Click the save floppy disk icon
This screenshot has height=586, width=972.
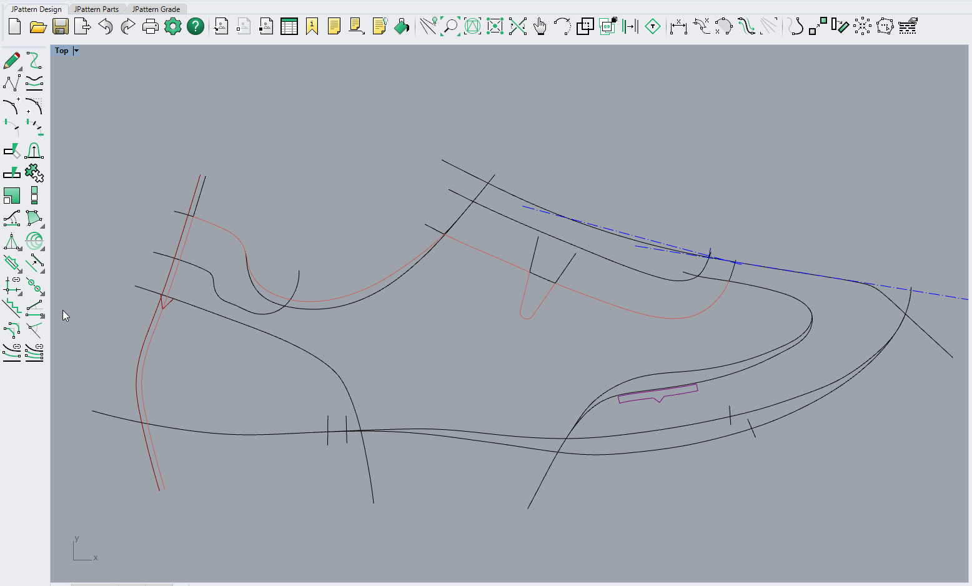coord(61,26)
